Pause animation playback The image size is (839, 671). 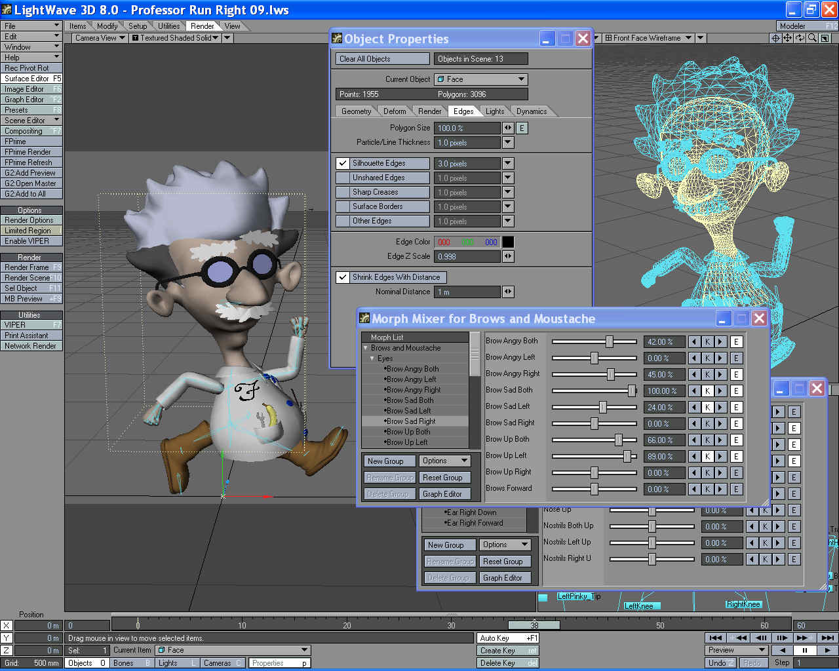click(805, 650)
